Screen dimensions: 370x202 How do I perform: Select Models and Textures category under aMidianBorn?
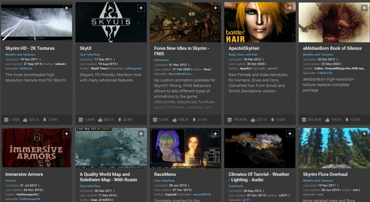tap(318, 54)
